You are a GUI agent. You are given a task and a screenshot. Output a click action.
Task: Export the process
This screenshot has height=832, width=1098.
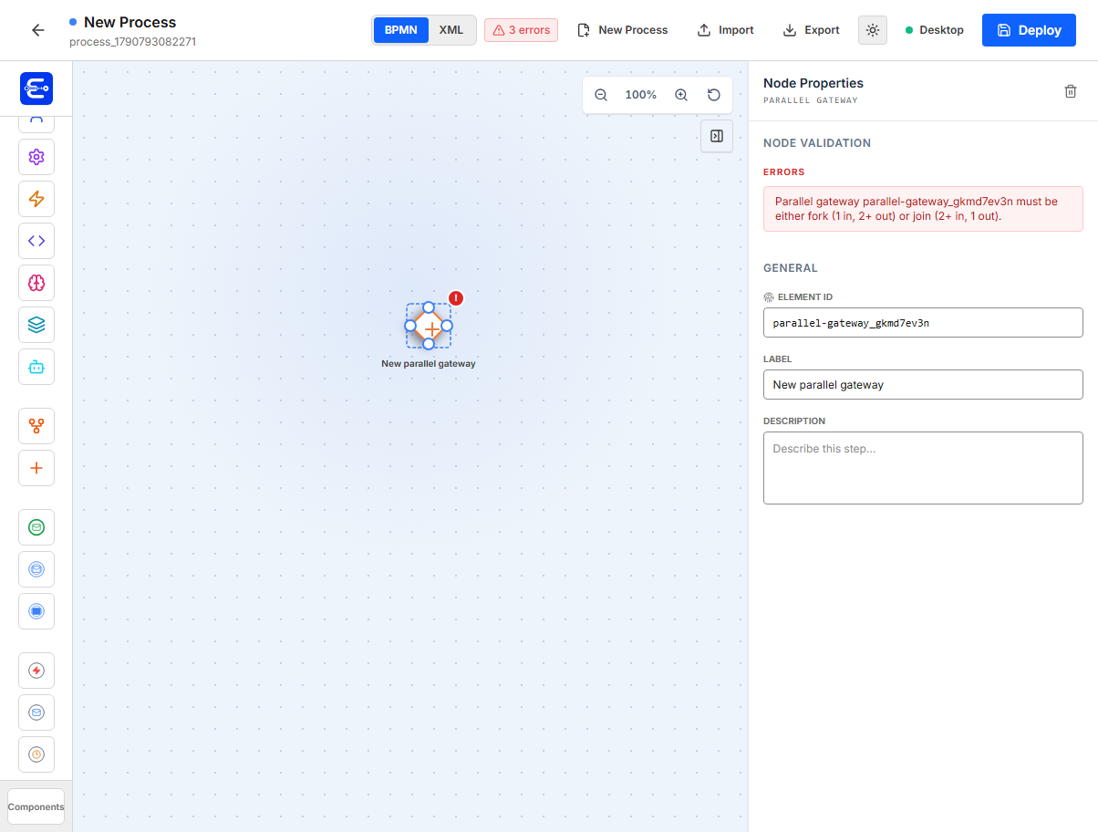tap(812, 30)
